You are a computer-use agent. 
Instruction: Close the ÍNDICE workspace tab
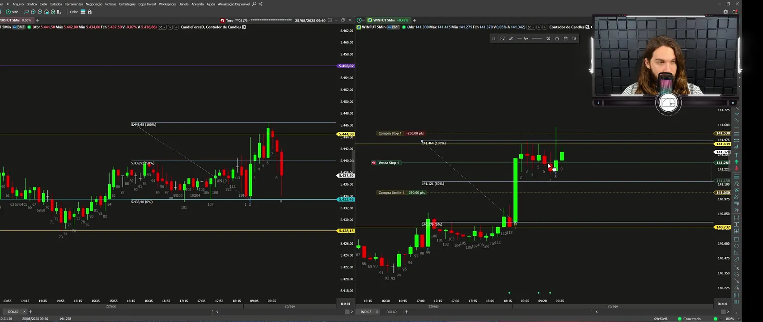click(377, 312)
